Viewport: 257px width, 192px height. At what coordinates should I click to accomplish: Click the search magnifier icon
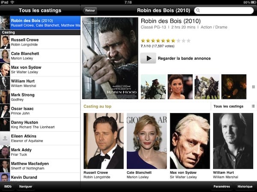[198, 10]
